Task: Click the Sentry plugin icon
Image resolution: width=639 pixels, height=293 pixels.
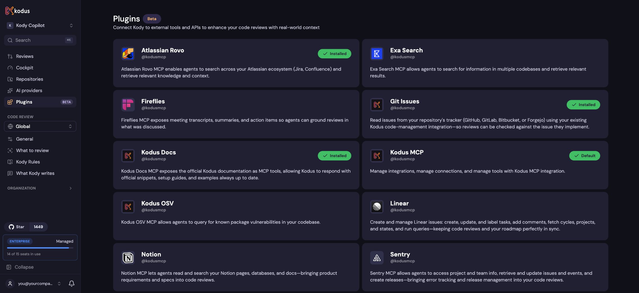Action: 377,258
